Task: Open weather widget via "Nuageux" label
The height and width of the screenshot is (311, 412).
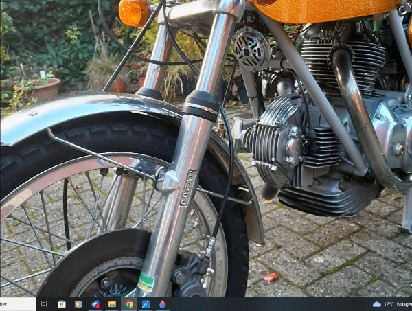Action: (405, 304)
